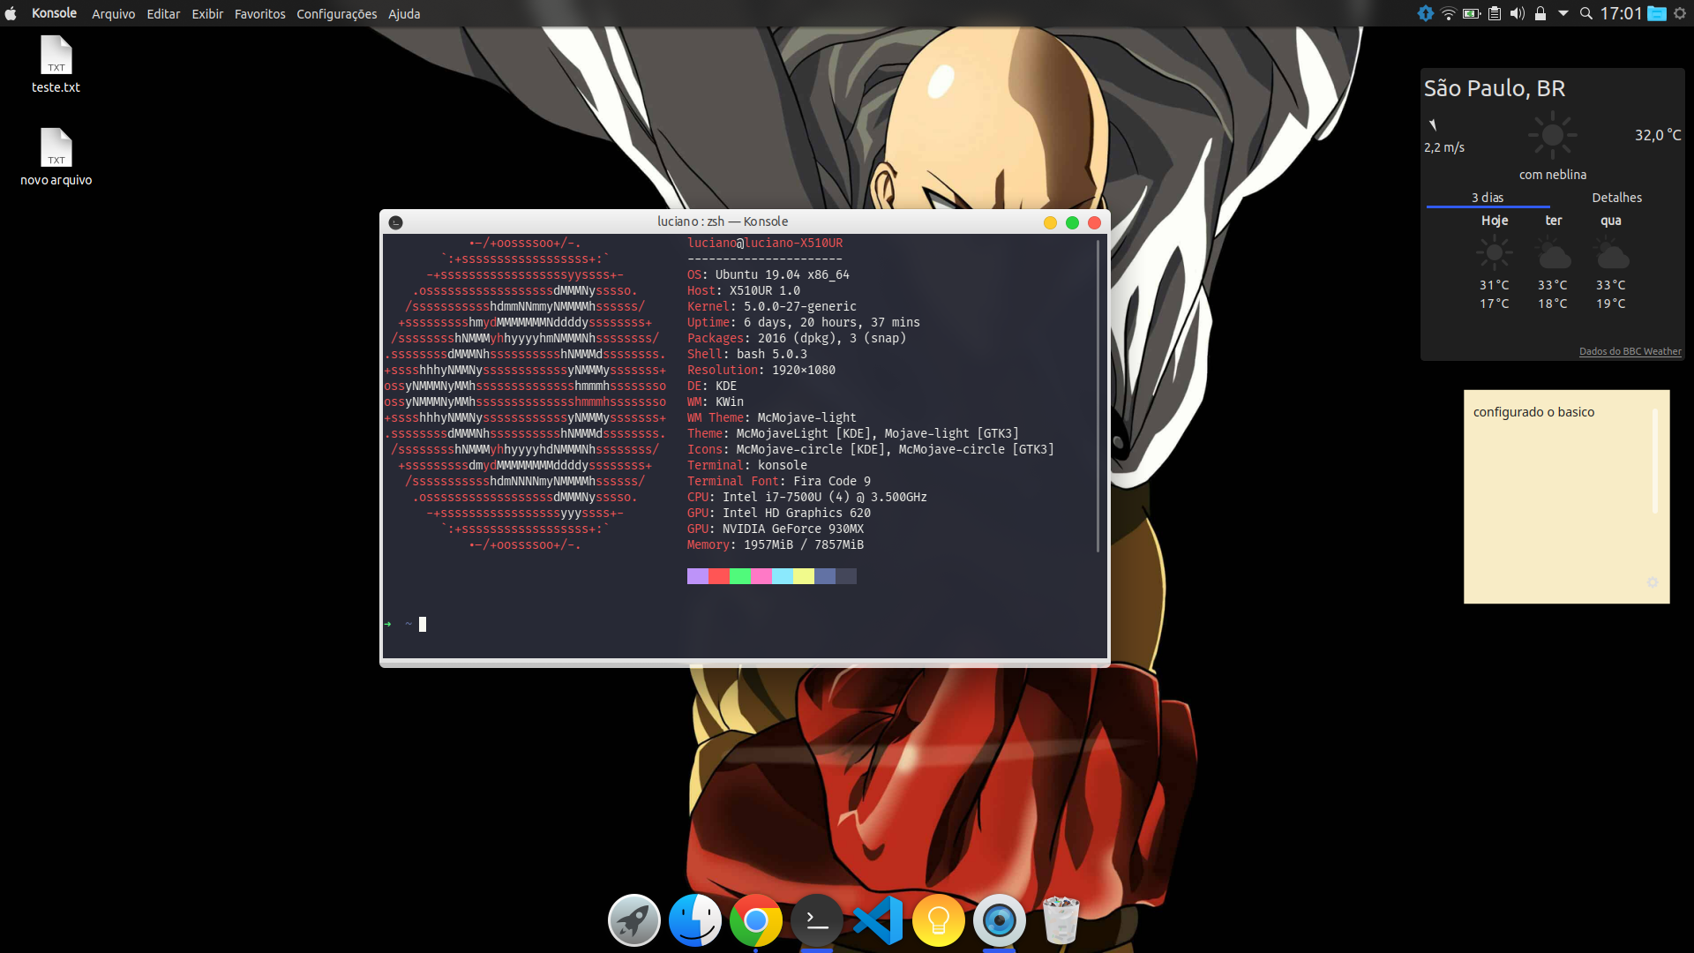Open the Configurações menu

[336, 14]
